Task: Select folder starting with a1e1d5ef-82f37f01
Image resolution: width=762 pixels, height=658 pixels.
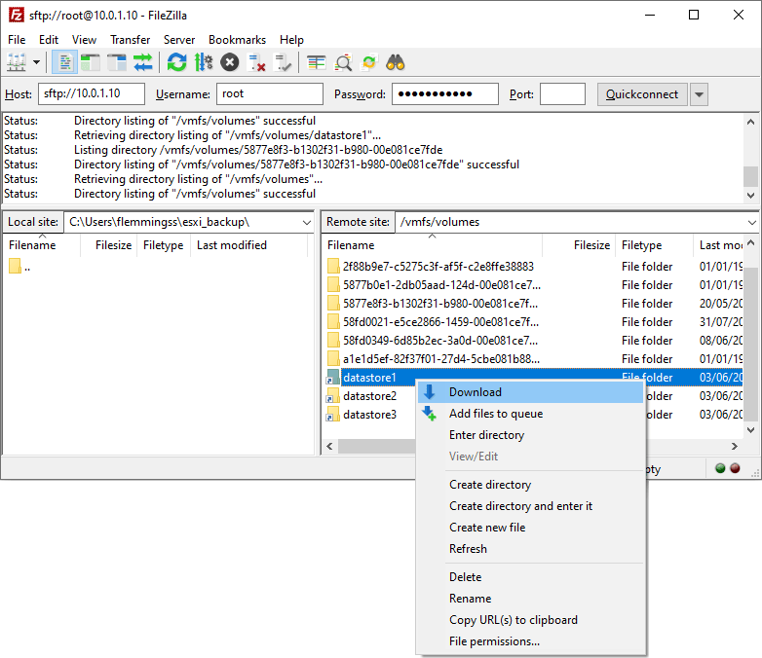Action: (x=440, y=359)
